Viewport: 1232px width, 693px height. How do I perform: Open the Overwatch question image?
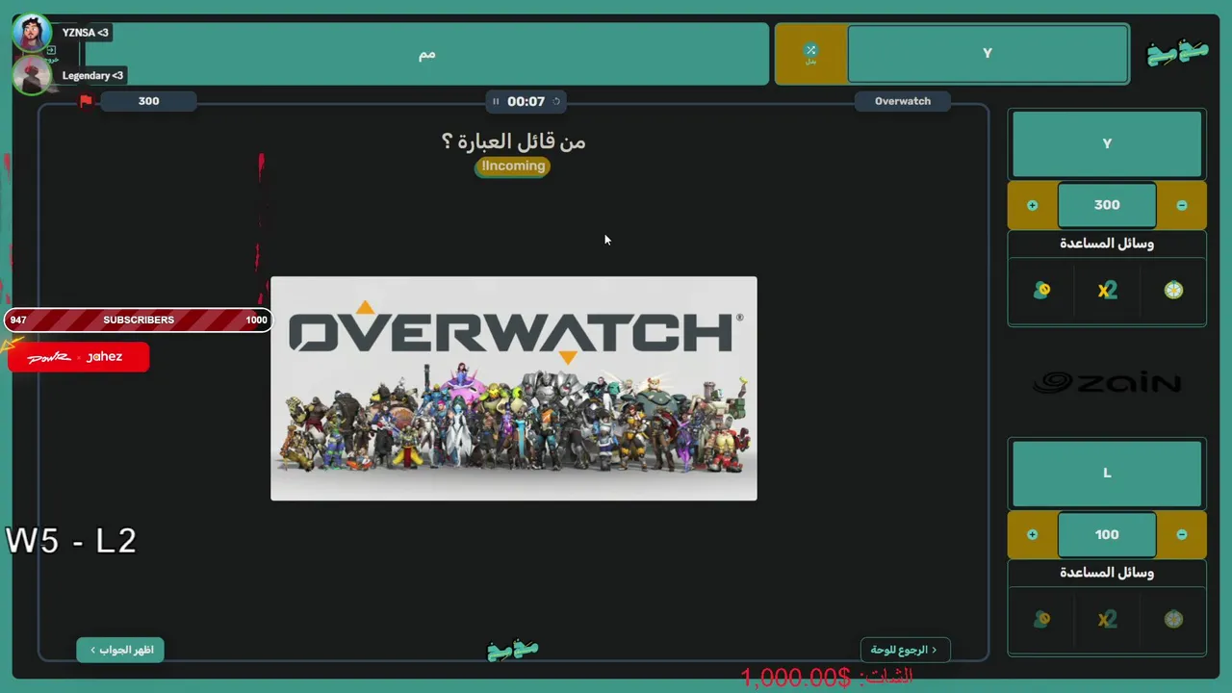pos(514,389)
